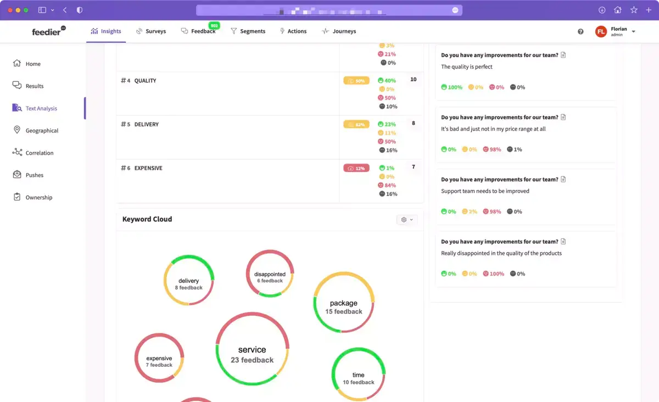The height and width of the screenshot is (402, 659).
Task: Click the expensive keyword bubble
Action: (159, 358)
